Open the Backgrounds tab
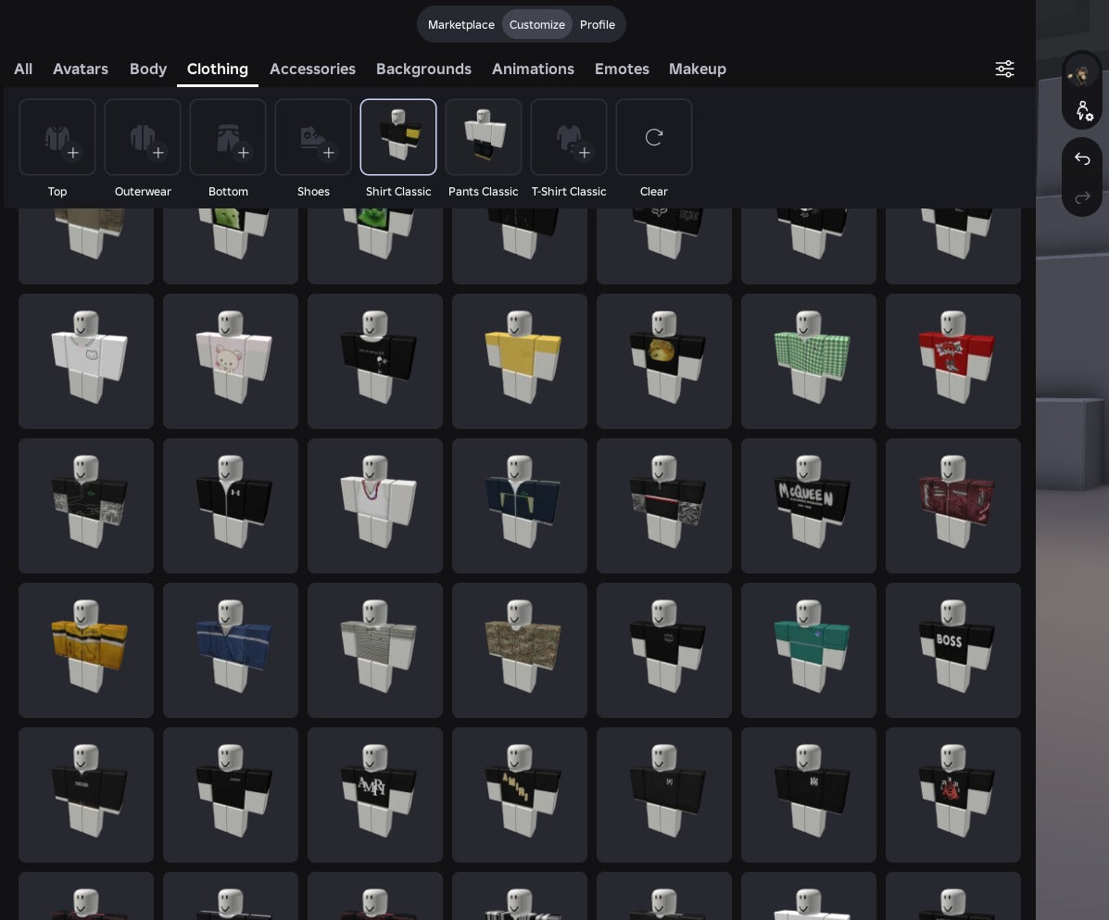 423,69
